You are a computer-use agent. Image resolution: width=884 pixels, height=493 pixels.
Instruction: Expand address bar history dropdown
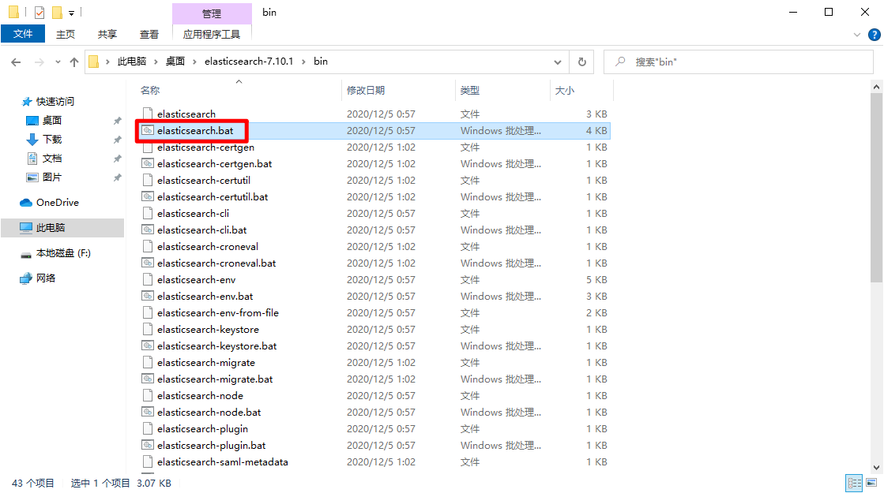(558, 62)
